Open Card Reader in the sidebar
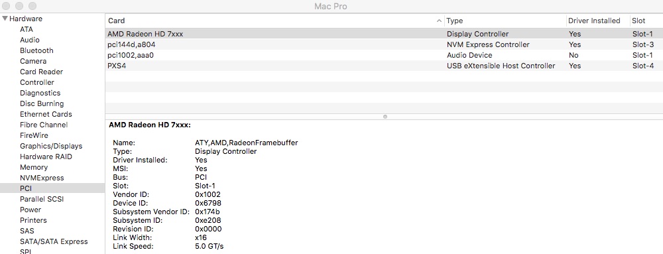Image resolution: width=663 pixels, height=254 pixels. pyautogui.click(x=41, y=72)
